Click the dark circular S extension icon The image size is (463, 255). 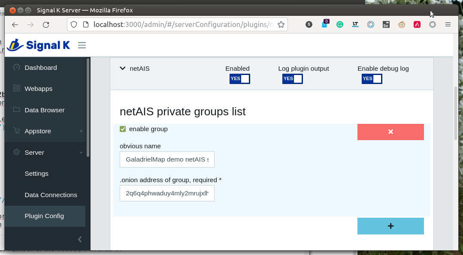click(x=309, y=24)
